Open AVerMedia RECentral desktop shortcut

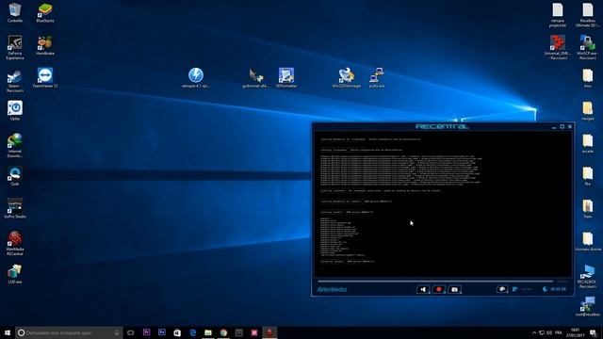tap(15, 243)
